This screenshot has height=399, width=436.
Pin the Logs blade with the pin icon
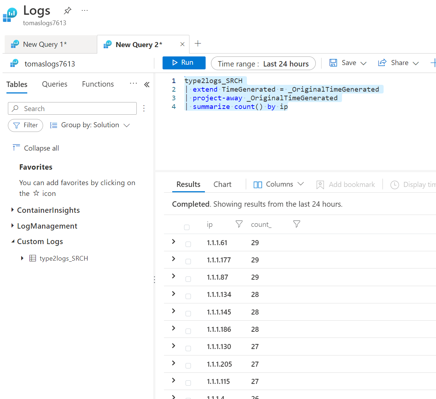[67, 11]
